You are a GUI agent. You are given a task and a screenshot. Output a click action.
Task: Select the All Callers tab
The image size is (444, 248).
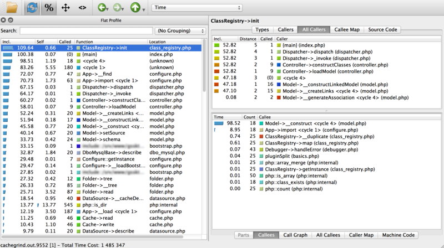point(314,30)
